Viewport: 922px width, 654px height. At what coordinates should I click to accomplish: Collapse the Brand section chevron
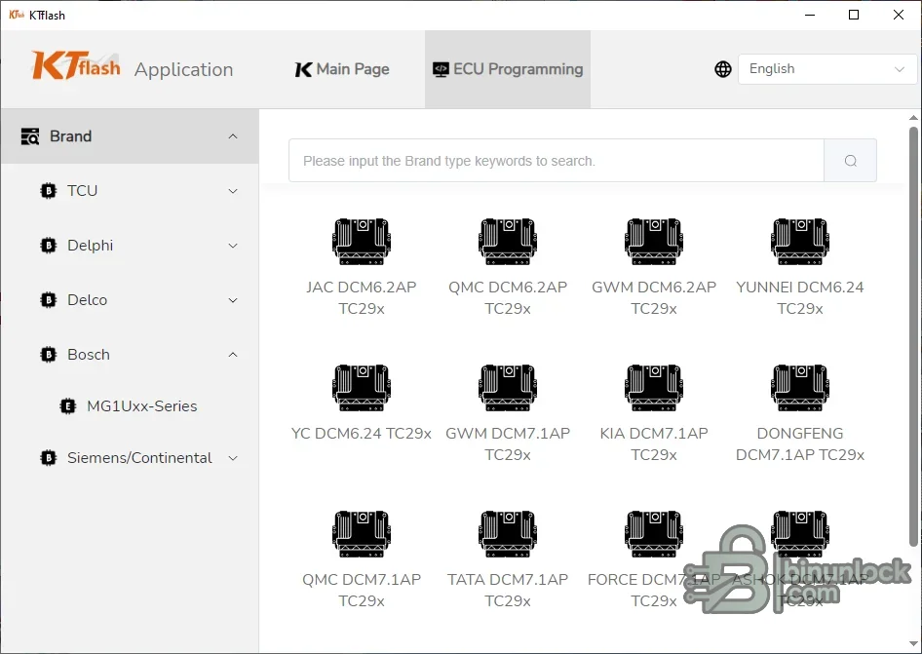coord(233,136)
